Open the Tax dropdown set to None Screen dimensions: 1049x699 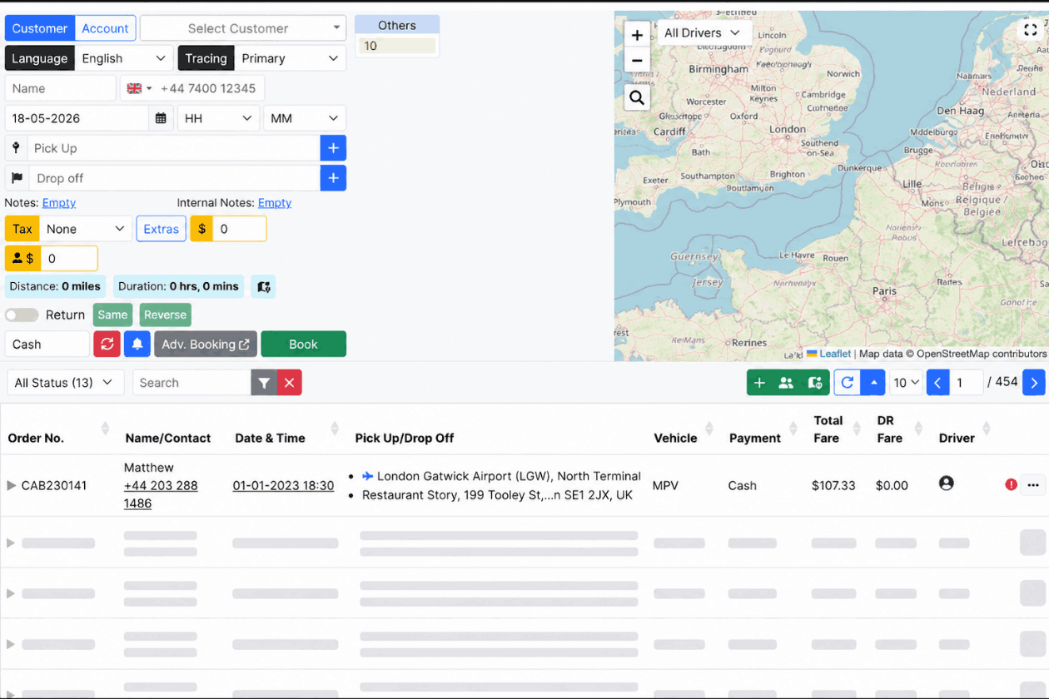click(x=86, y=228)
